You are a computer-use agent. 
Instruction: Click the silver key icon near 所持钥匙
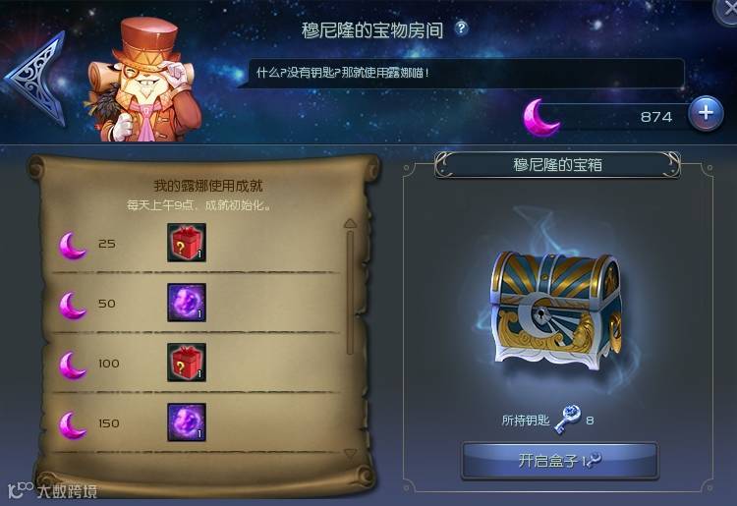568,419
